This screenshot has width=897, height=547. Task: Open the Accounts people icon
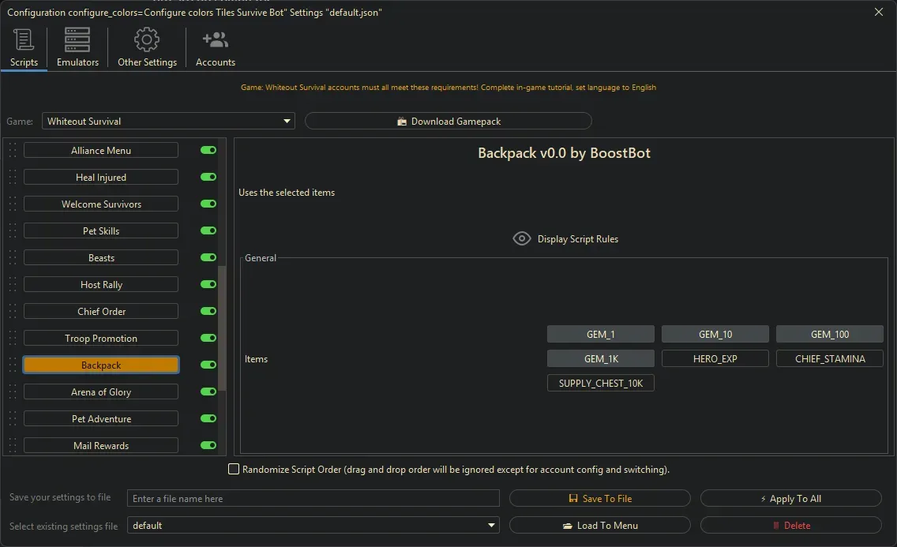(215, 39)
